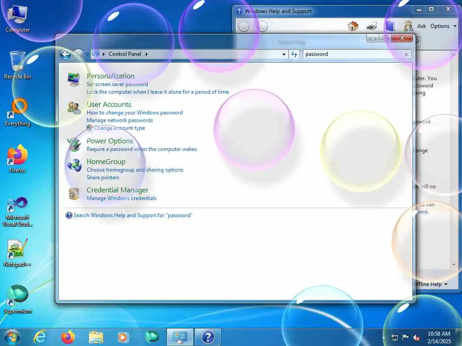462x346 pixels.
Task: Open the Windows Start menu
Action: [x=12, y=337]
